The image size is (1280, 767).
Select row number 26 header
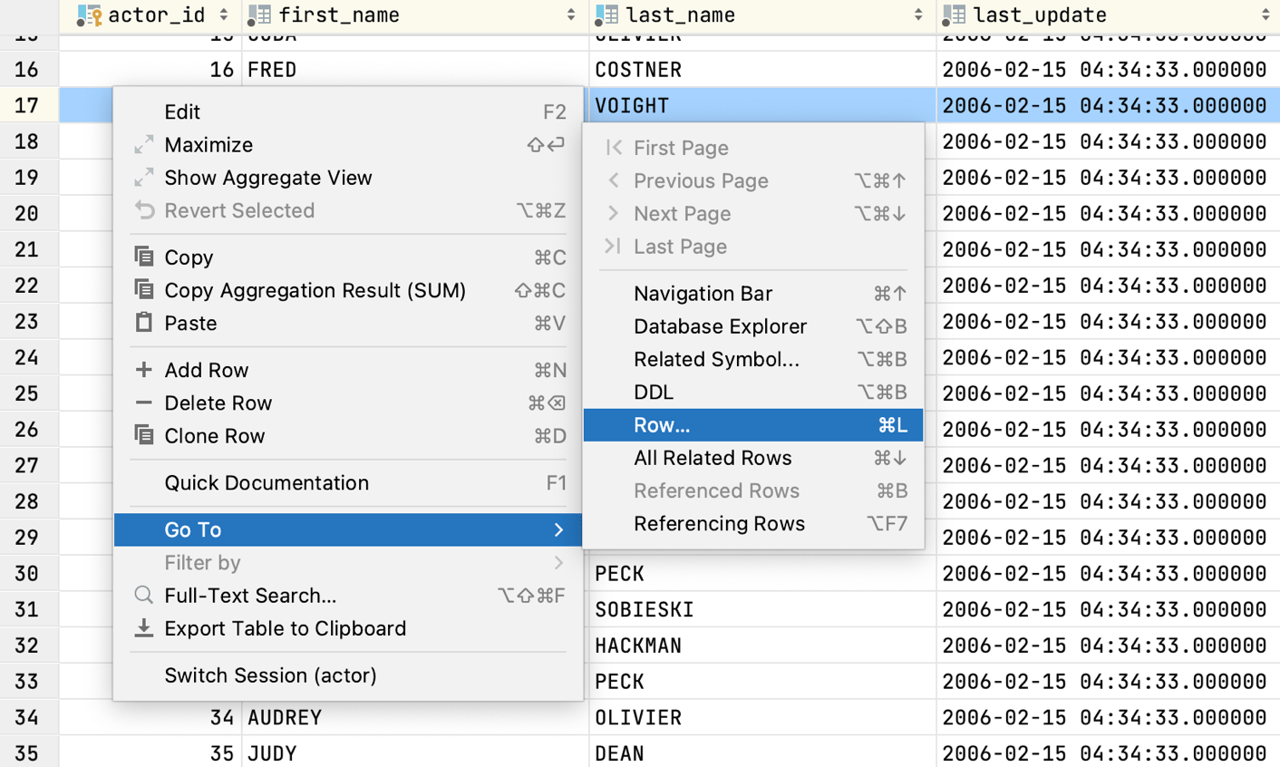tap(29, 429)
